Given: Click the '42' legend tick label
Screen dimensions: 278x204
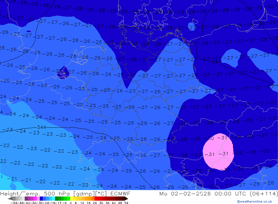Looking at the screenshot, I should (x=114, y=203).
